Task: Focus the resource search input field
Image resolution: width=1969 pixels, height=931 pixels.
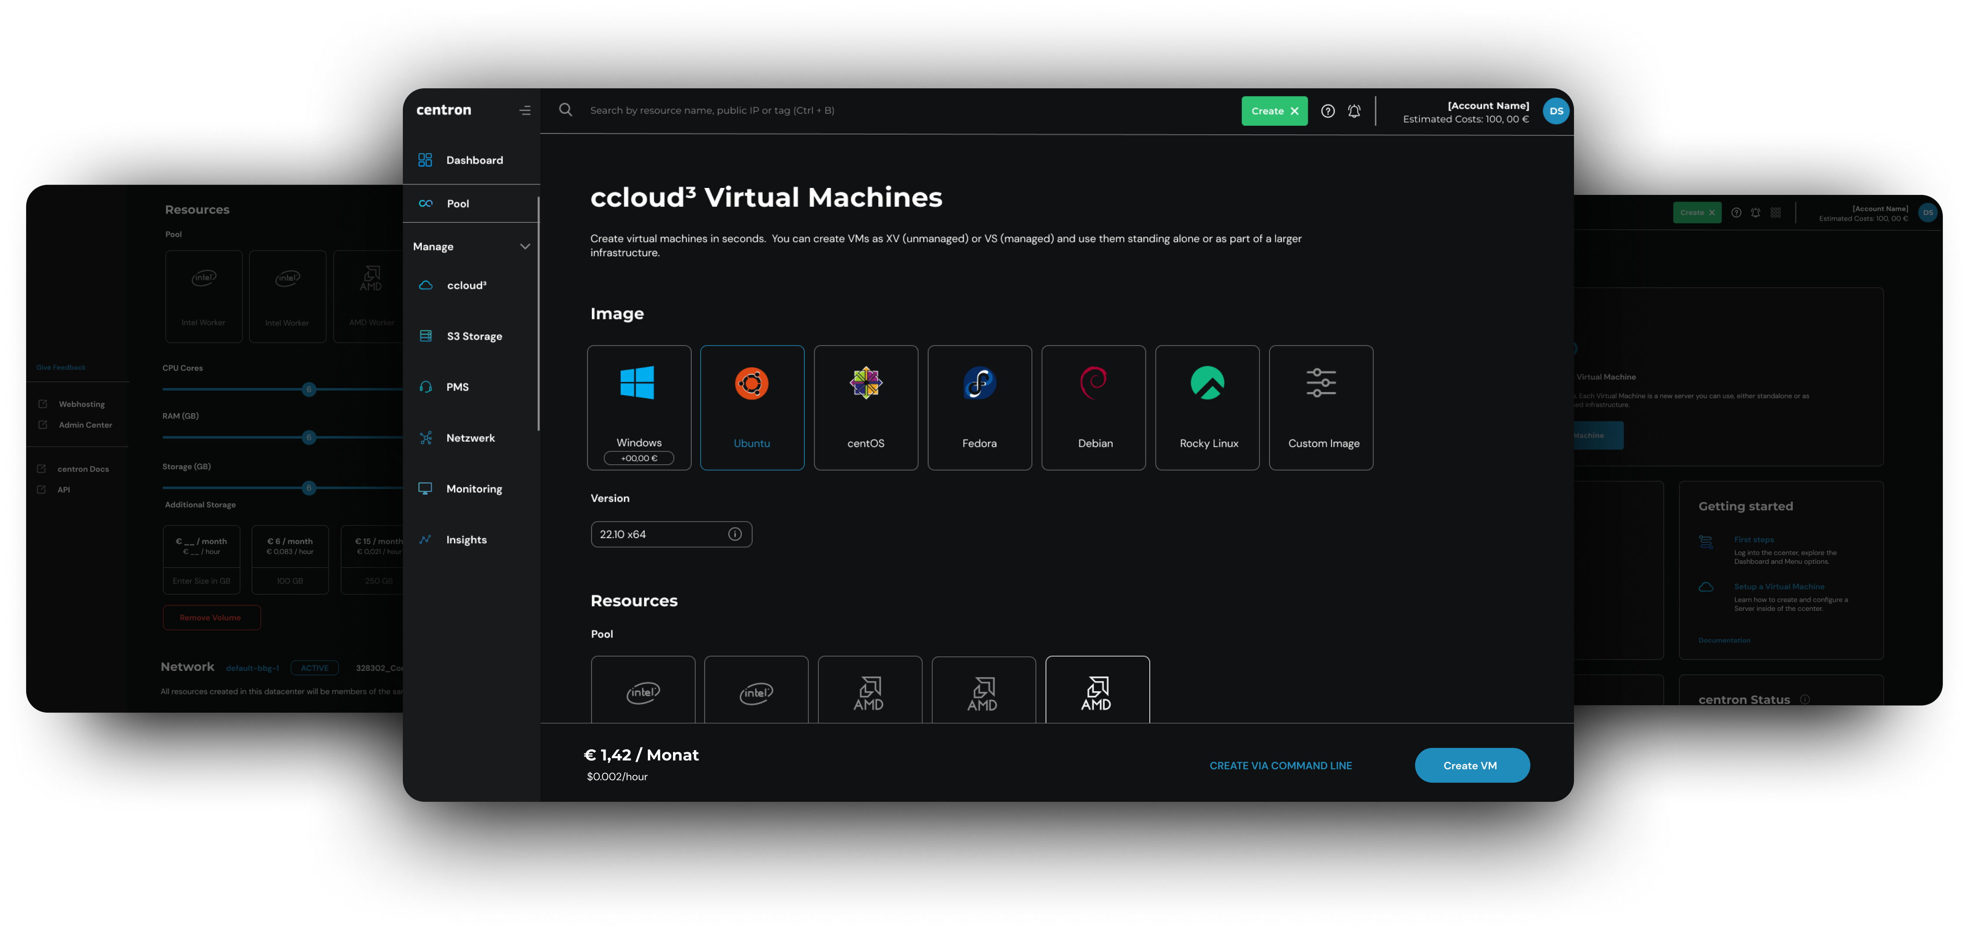Action: tap(712, 111)
